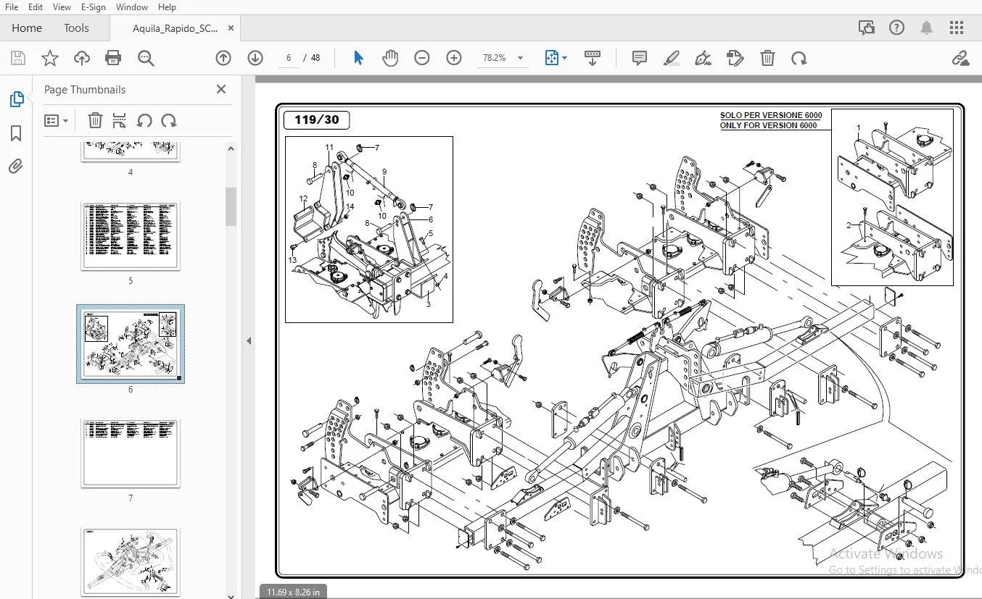This screenshot has height=599, width=982.
Task: Go to the previous page with the up arrow
Action: (223, 58)
